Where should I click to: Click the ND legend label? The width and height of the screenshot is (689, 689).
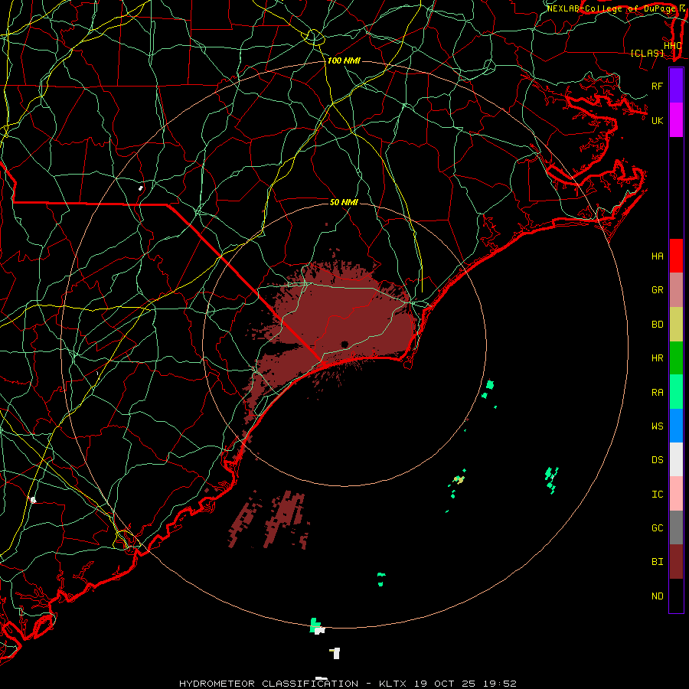[x=657, y=596]
